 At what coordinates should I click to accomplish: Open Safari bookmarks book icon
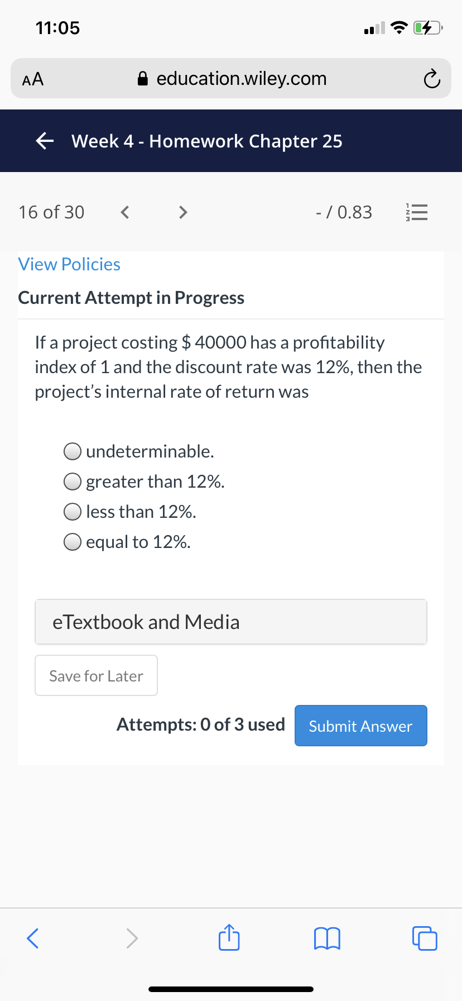coord(327,938)
